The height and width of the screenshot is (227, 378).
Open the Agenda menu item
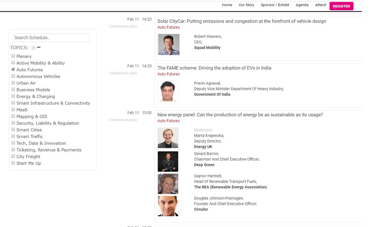coord(302,5)
